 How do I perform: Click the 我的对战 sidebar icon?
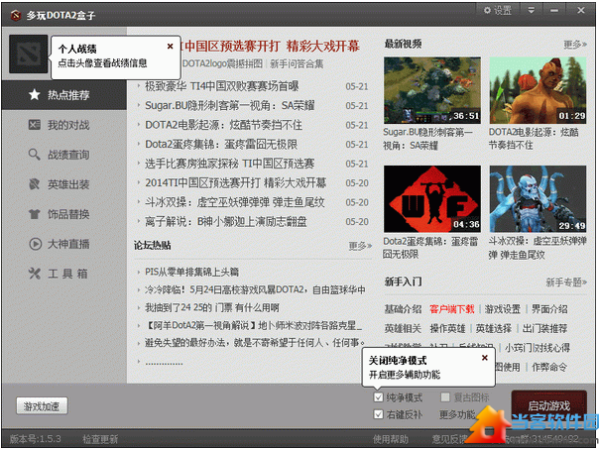point(35,125)
